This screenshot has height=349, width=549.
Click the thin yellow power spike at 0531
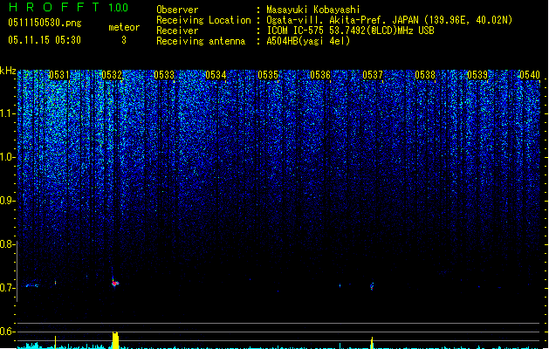[x=55, y=342]
